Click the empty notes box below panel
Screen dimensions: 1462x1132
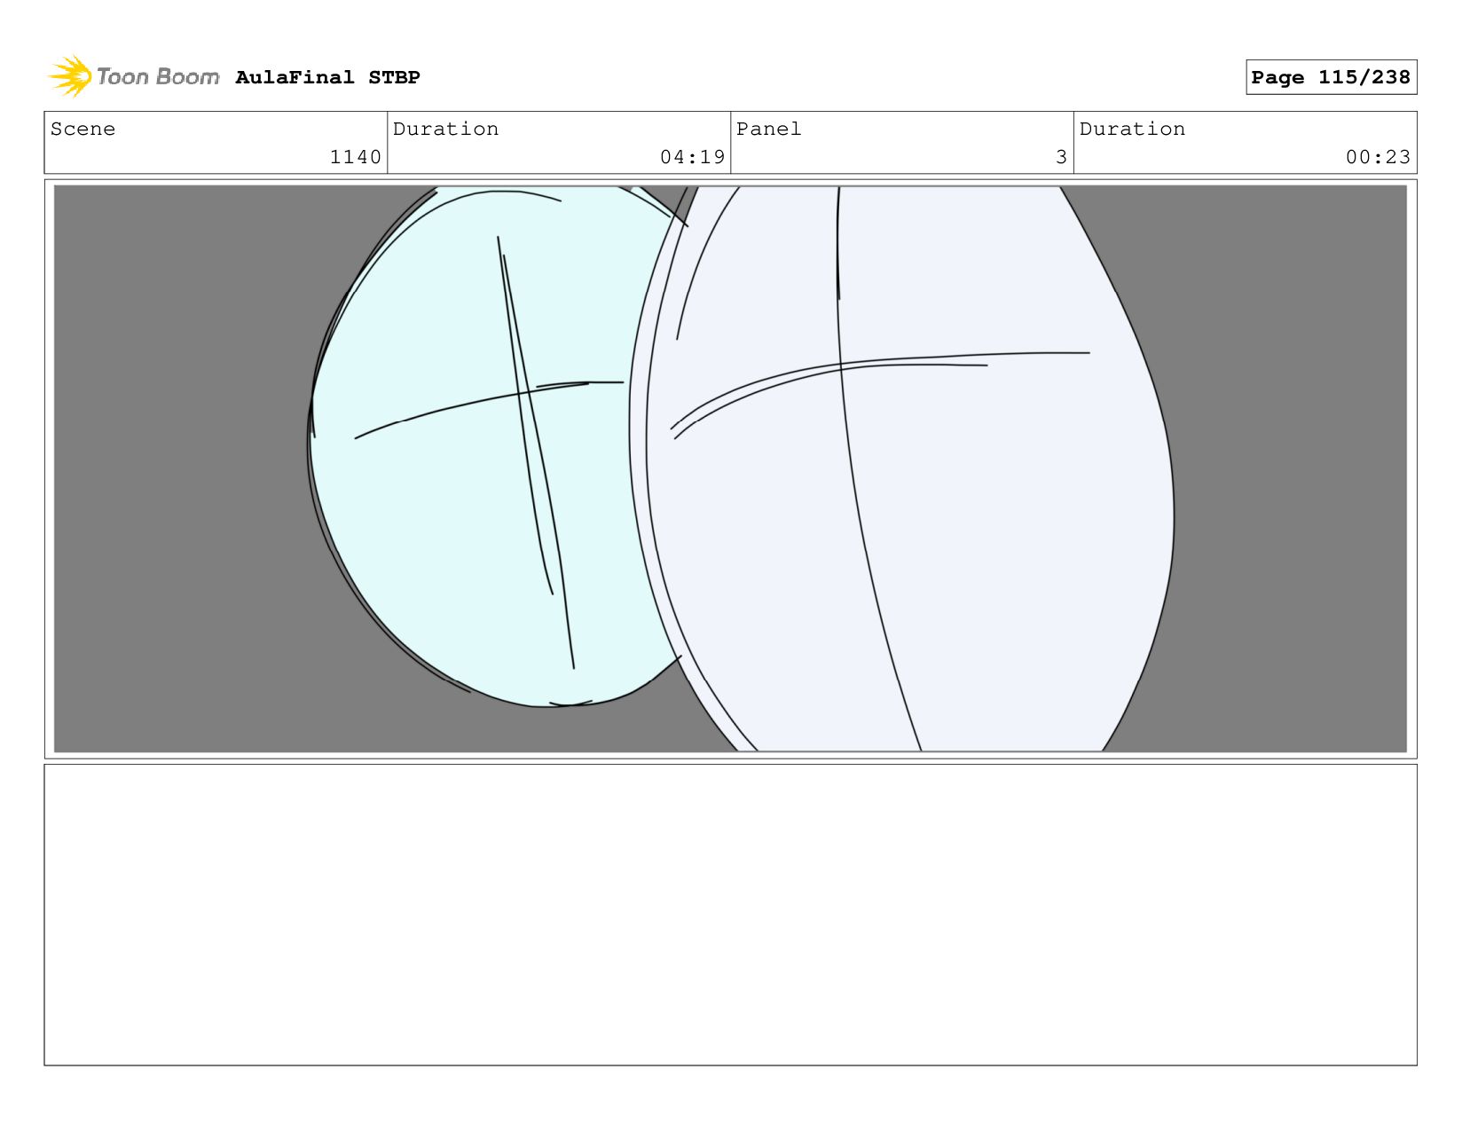(x=730, y=915)
